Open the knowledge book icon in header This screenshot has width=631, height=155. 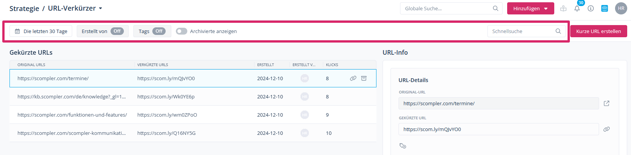point(563,8)
